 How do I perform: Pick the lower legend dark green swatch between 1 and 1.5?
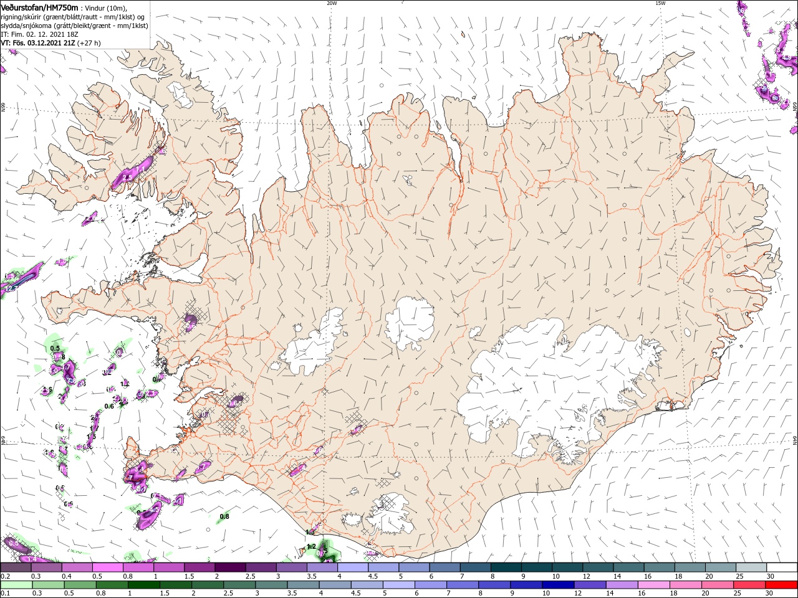coord(145,585)
